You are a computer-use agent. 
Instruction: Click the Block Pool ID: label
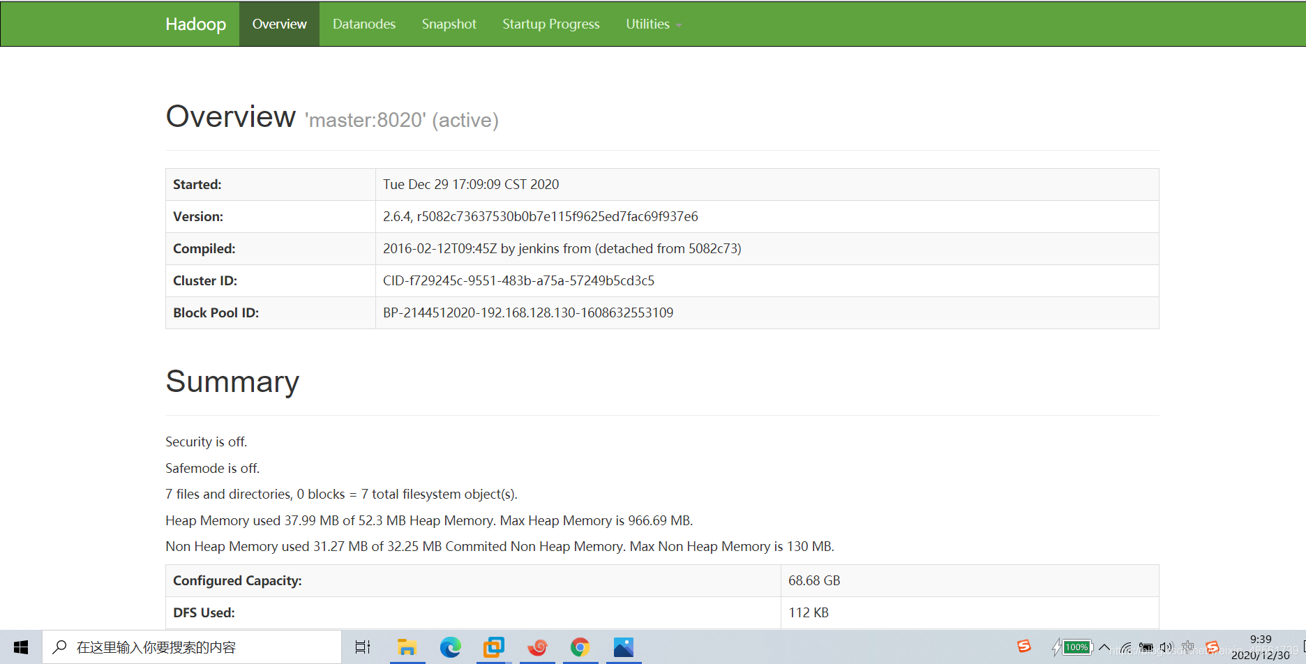[x=216, y=312]
